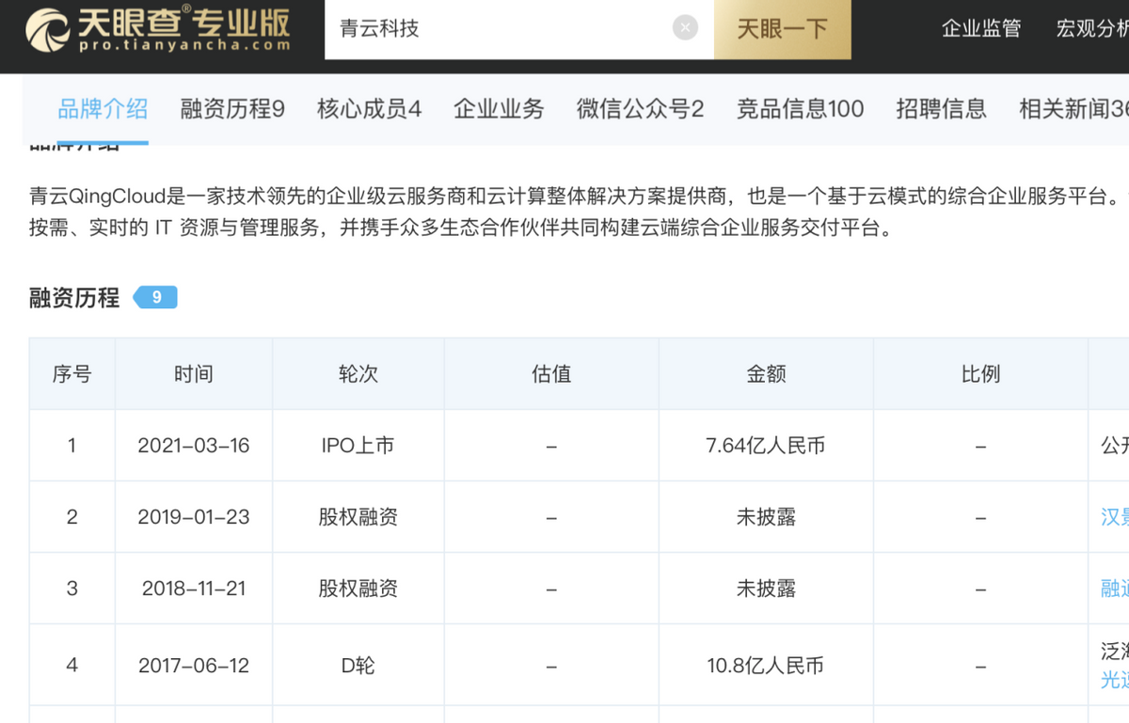This screenshot has width=1129, height=723.
Task: Click 未披露 in the 2019-01-23 row
Action: tap(766, 517)
